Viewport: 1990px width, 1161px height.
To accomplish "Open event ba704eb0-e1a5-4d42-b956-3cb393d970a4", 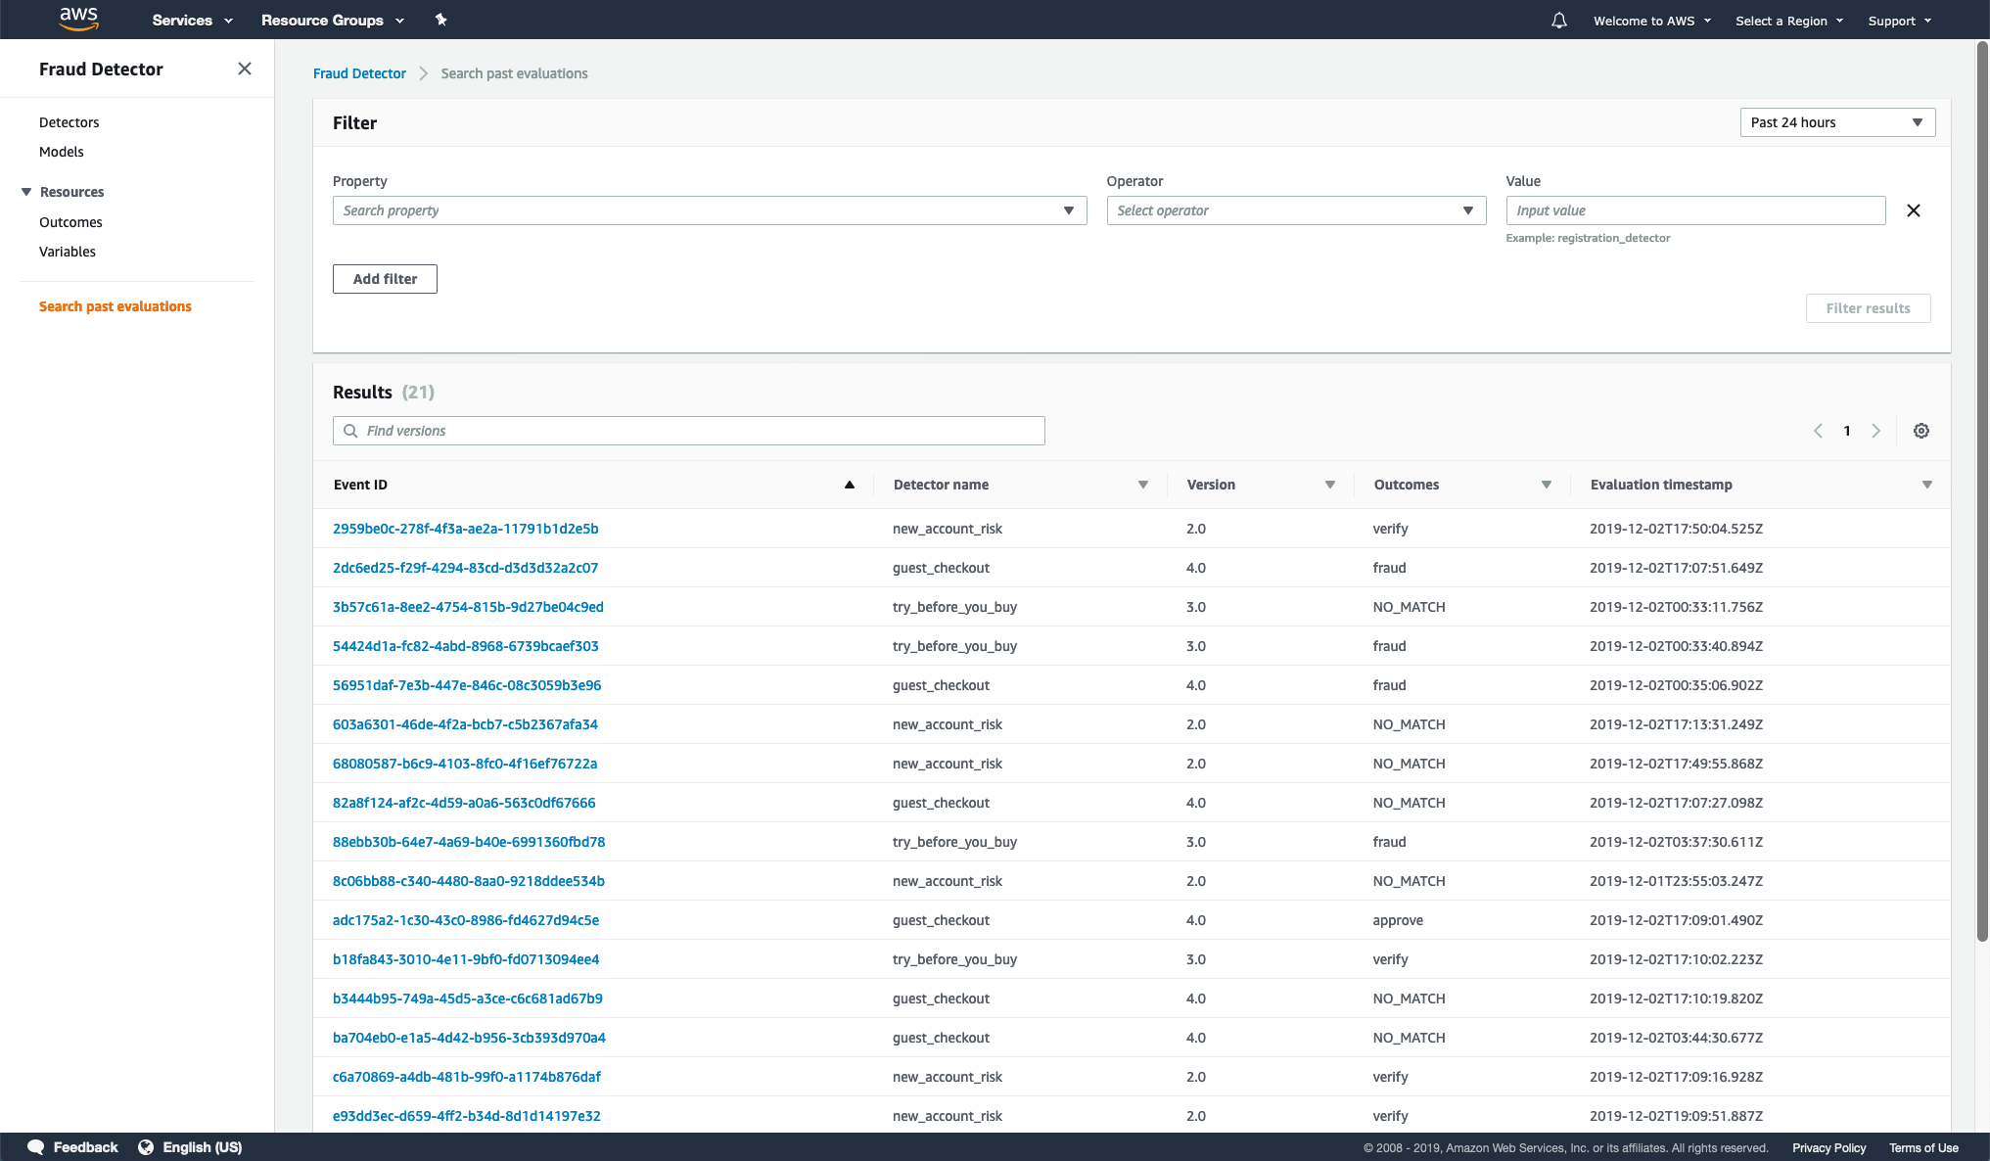I will [x=469, y=1038].
